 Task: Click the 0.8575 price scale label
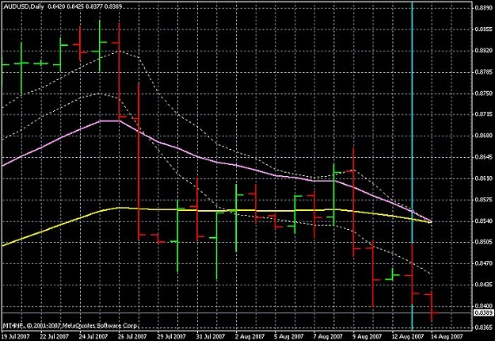click(x=484, y=200)
